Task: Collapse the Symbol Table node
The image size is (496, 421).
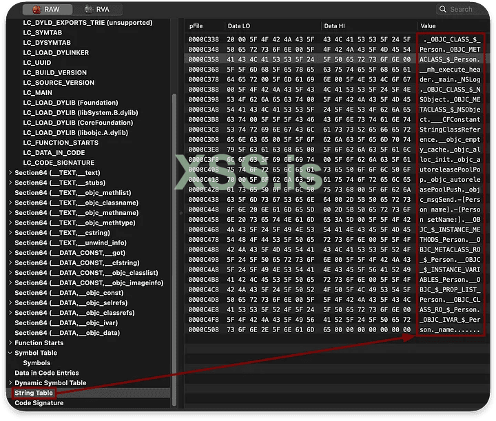Action: [10, 353]
